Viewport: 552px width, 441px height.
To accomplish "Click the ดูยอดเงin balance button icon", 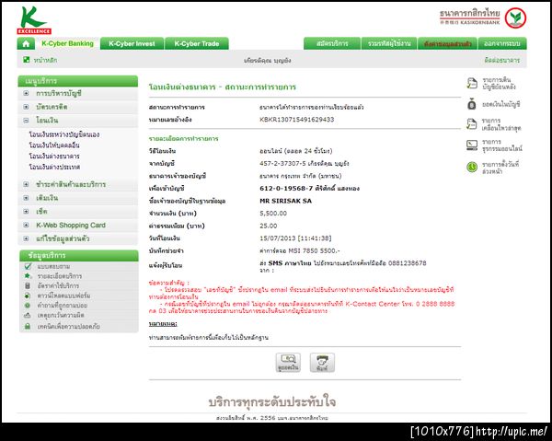I will click(288, 362).
